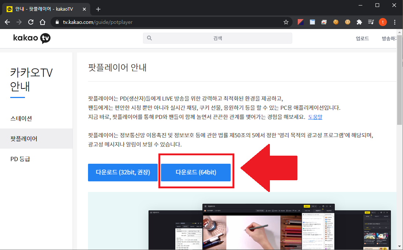Image resolution: width=403 pixels, height=250 pixels.
Task: Click 다운로드 (32bit, 권장) button
Action: pos(123,172)
